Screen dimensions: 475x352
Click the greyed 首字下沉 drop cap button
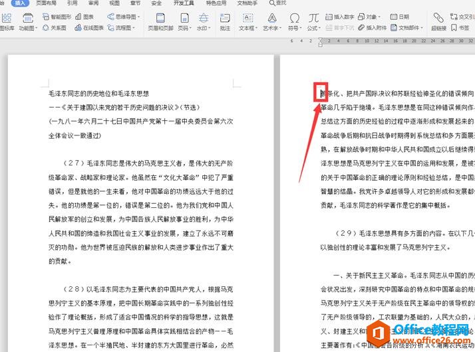coord(339,28)
